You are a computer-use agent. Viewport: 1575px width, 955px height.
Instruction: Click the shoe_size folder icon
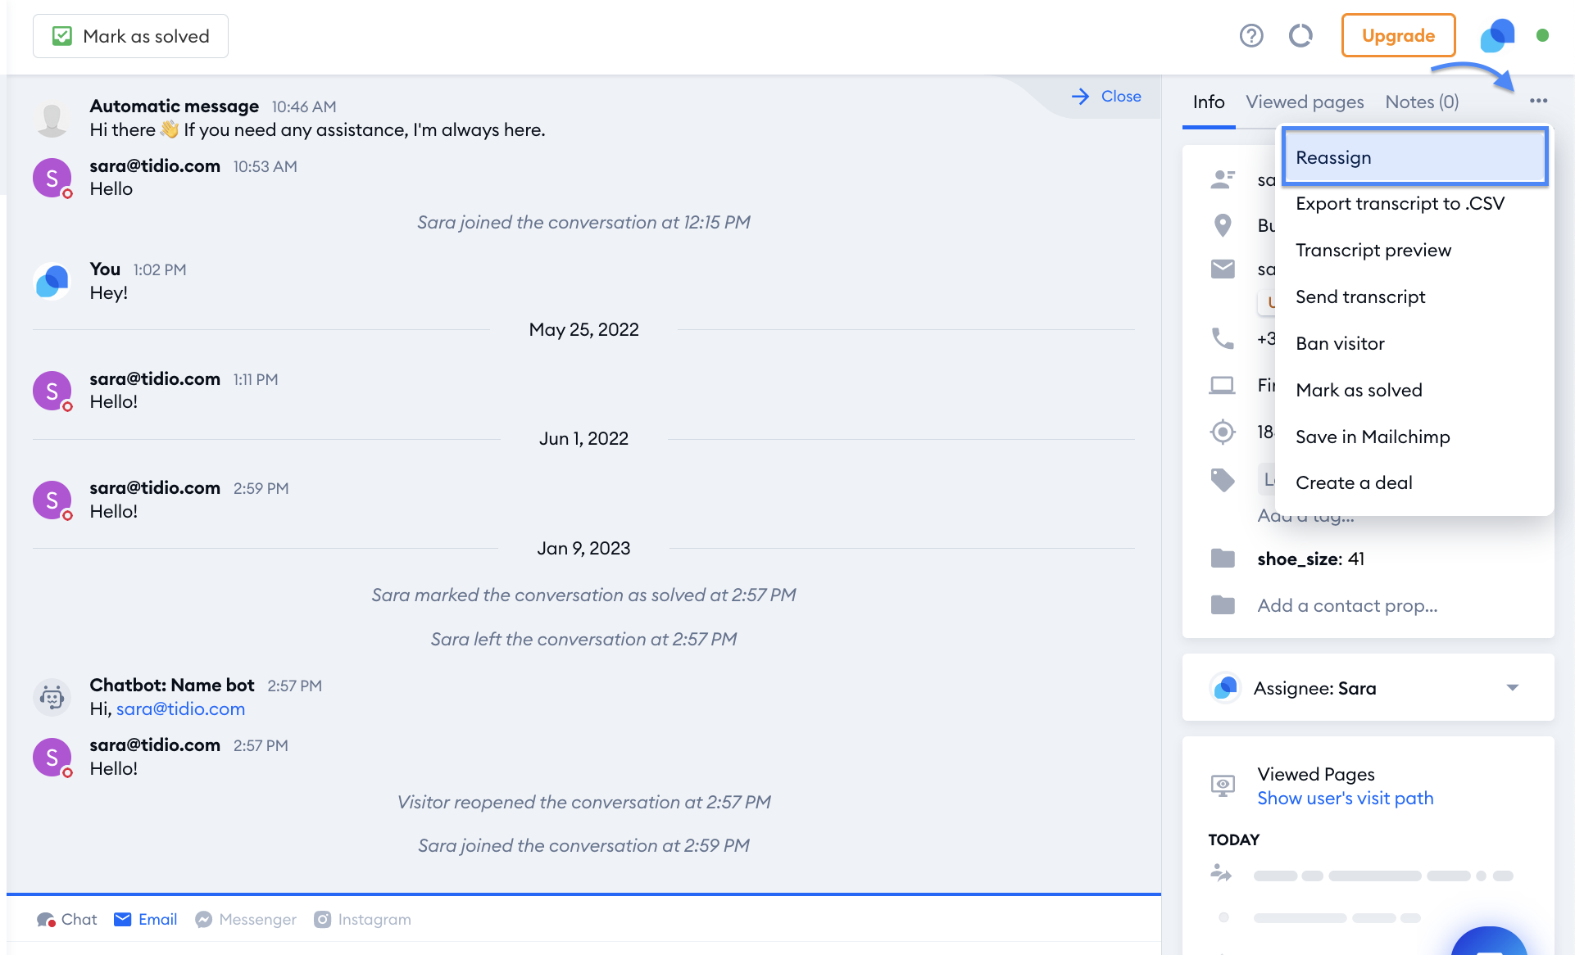[1223, 559]
